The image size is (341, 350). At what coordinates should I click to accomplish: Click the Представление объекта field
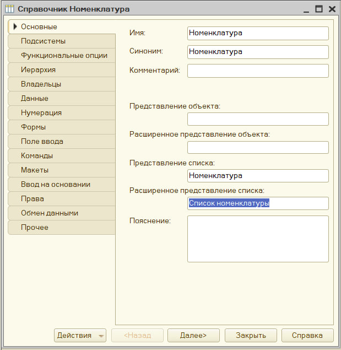[x=258, y=119]
